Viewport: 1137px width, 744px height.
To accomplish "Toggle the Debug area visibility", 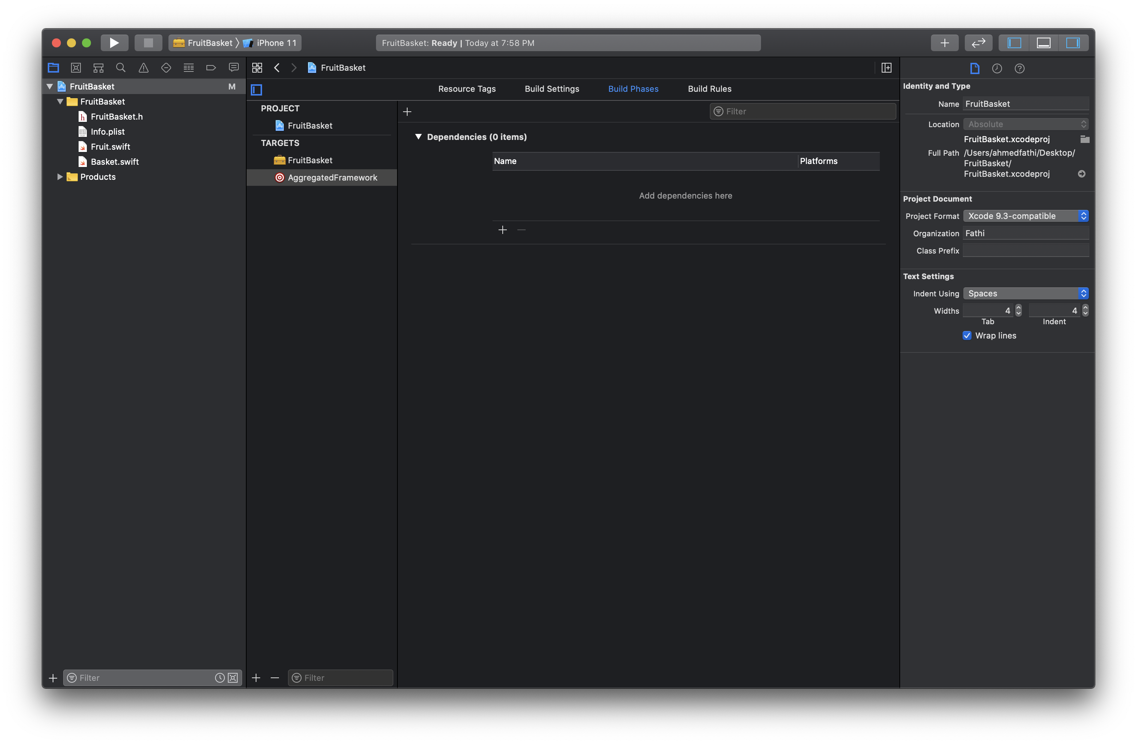I will 1043,43.
